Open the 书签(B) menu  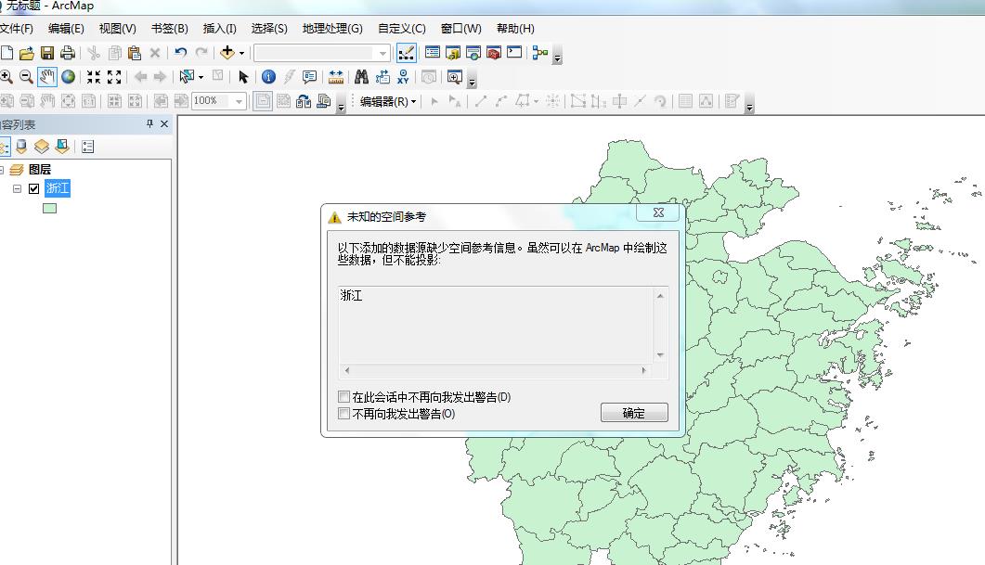click(x=170, y=28)
